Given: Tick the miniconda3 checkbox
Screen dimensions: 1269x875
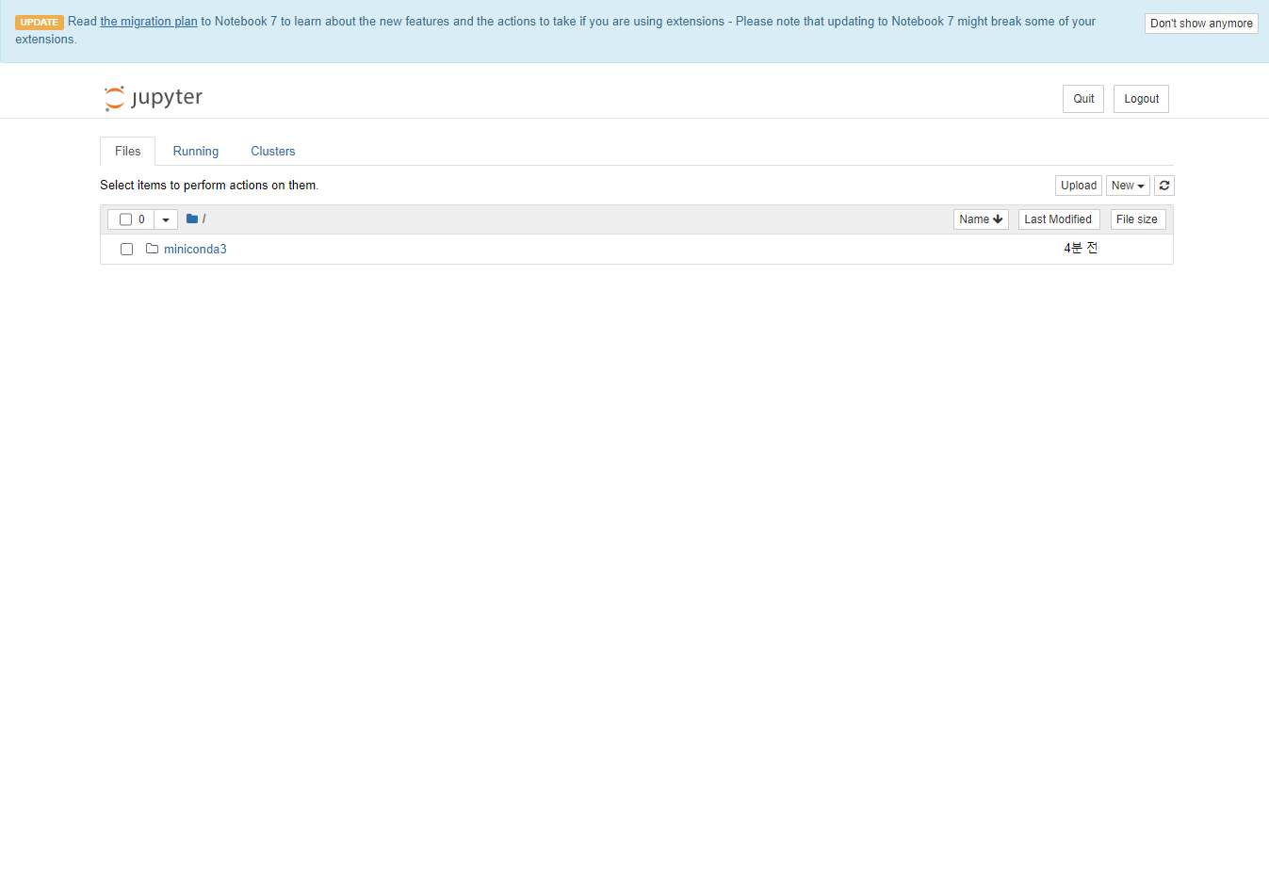Looking at the screenshot, I should [126, 250].
